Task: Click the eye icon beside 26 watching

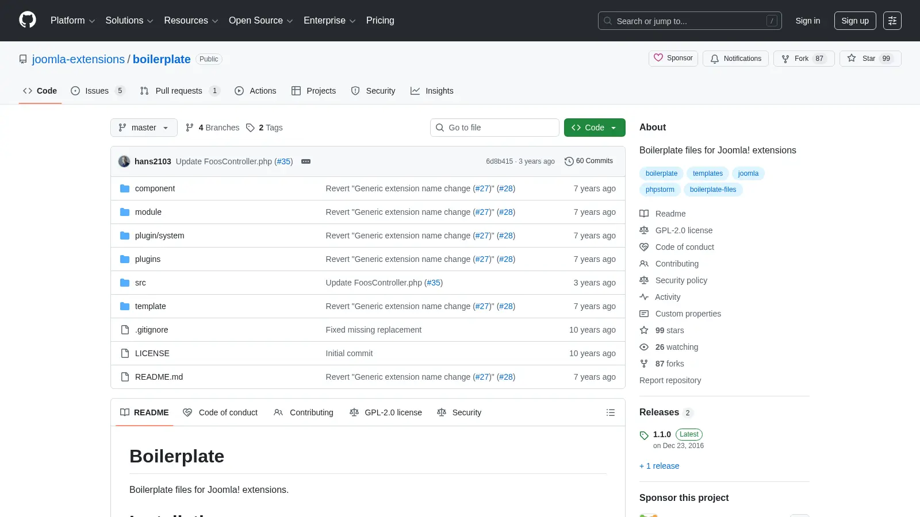Action: tap(644, 347)
